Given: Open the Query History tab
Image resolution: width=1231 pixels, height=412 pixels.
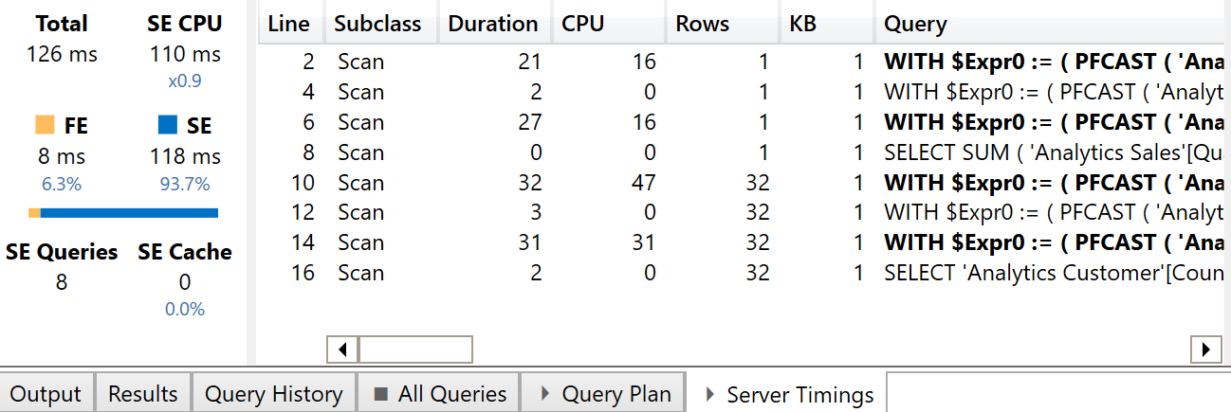Looking at the screenshot, I should point(274,393).
